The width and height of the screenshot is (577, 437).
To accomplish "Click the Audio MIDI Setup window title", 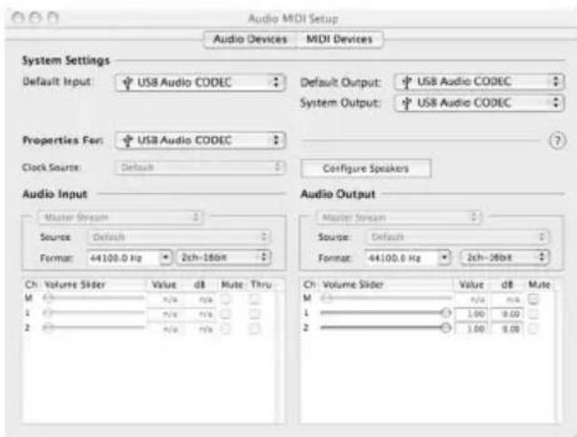I will pos(293,19).
